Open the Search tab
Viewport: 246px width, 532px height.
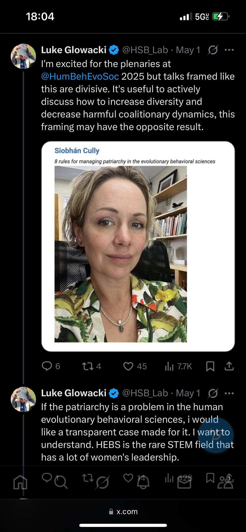click(x=61, y=482)
